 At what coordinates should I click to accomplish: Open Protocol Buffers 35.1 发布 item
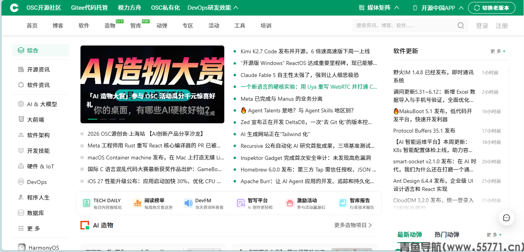click(424, 131)
